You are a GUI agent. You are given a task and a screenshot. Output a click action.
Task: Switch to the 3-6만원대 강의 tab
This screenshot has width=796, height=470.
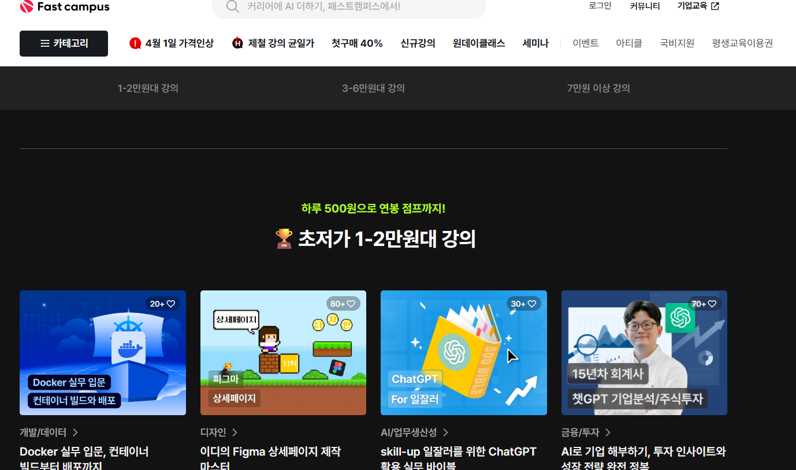(373, 88)
